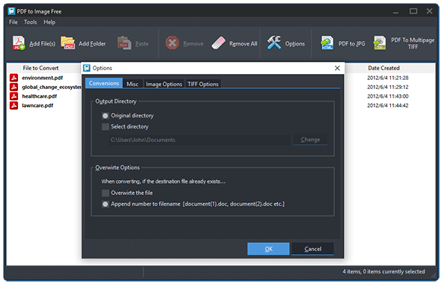Image resolution: width=442 pixels, height=284 pixels.
Task: Open the Help menu
Action: tap(49, 22)
